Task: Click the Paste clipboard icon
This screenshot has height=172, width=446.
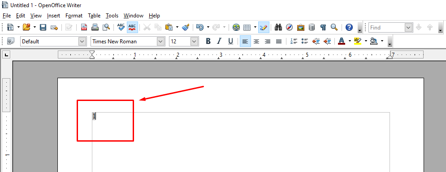Action: click(x=169, y=27)
